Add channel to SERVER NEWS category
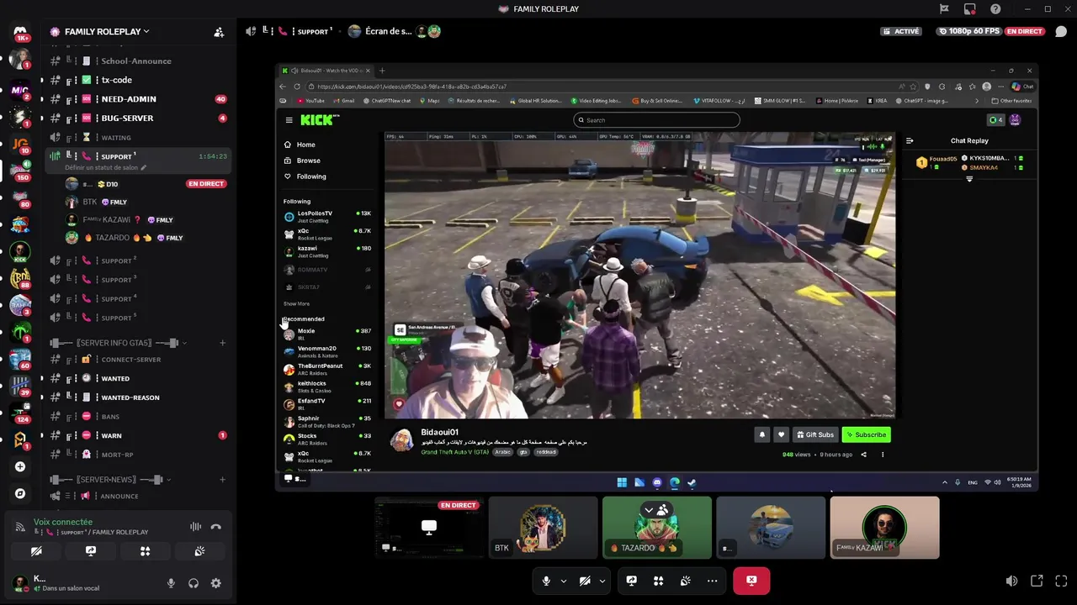This screenshot has height=605, width=1077. coord(222,480)
